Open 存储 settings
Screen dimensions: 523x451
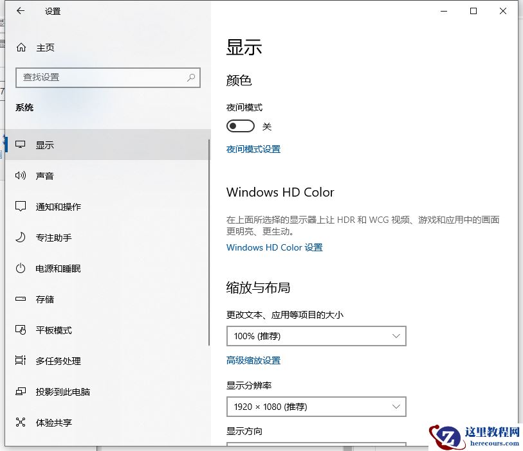pyautogui.click(x=44, y=299)
